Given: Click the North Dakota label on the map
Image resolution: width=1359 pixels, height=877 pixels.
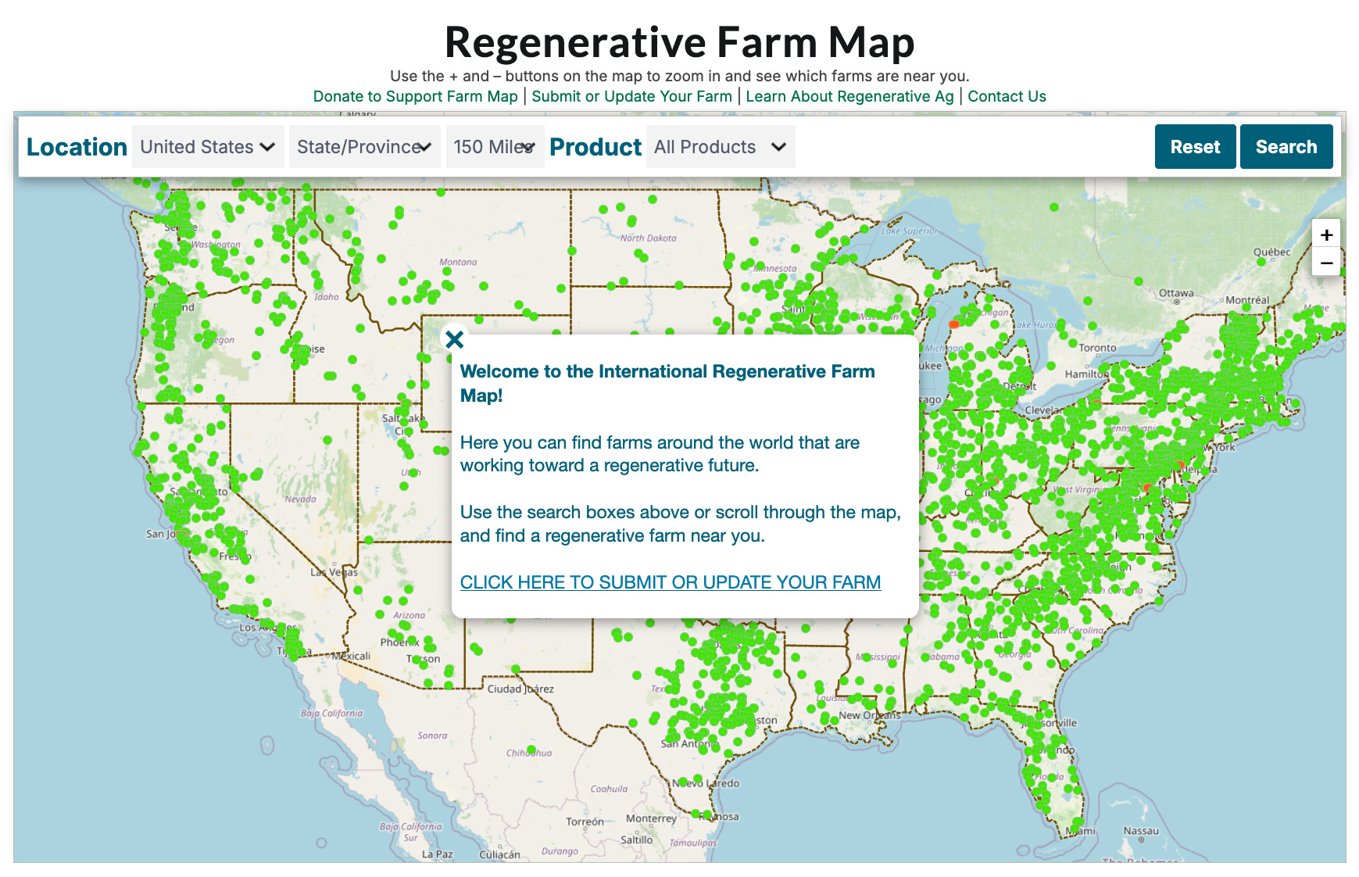Looking at the screenshot, I should pyautogui.click(x=648, y=238).
